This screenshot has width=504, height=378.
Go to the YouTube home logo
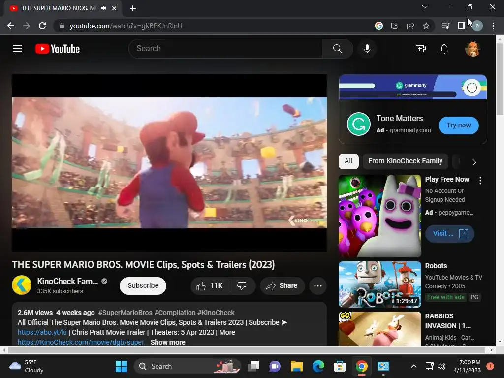click(x=58, y=49)
